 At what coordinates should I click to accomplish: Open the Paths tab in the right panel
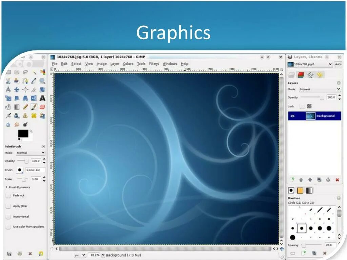[x=310, y=75]
